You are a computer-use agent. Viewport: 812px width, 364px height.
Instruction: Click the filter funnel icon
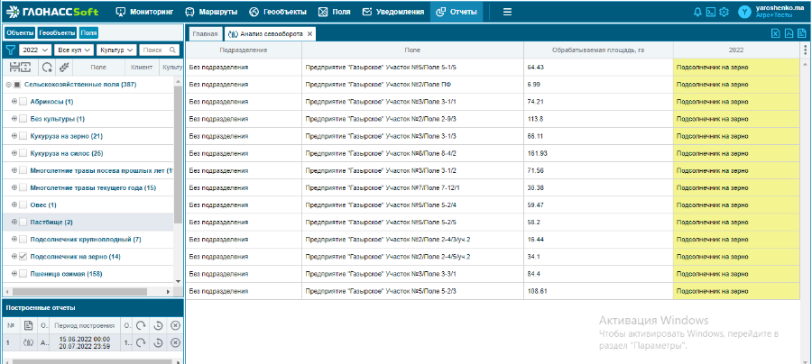(10, 50)
